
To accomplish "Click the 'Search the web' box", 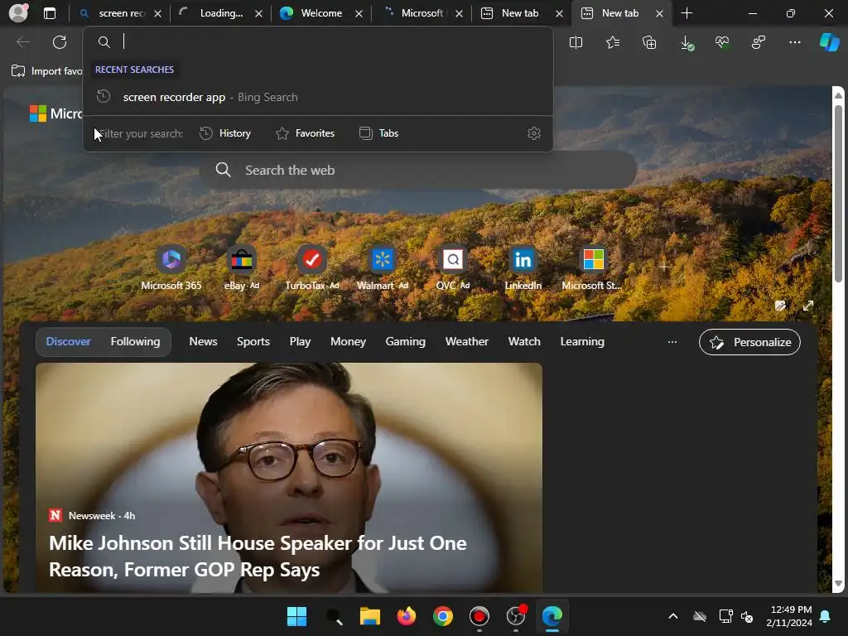I will [417, 171].
